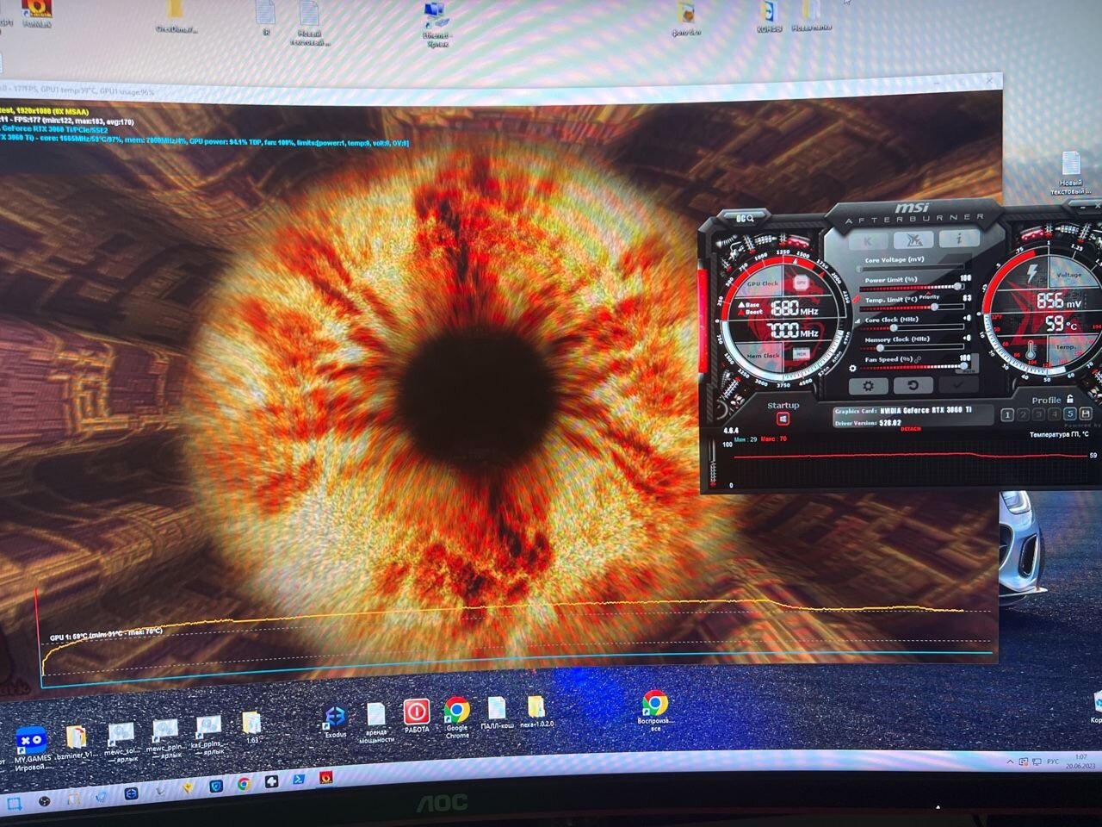Select profile slot 1
The width and height of the screenshot is (1102, 827).
tap(1007, 414)
